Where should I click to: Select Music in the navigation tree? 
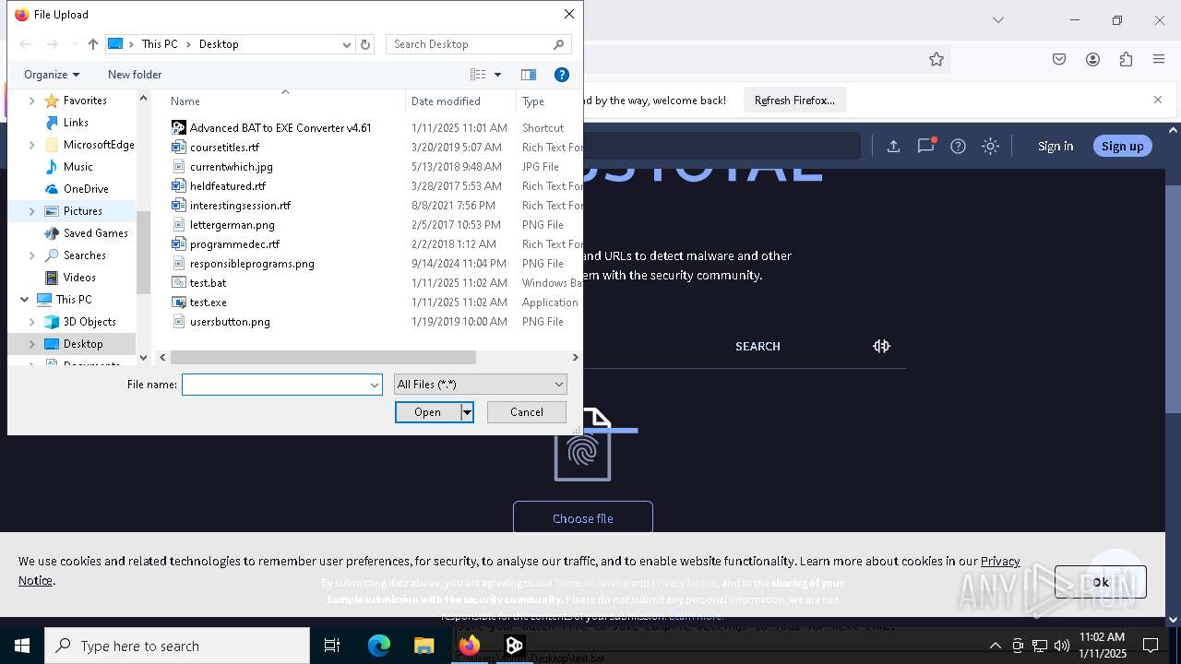tap(78, 167)
